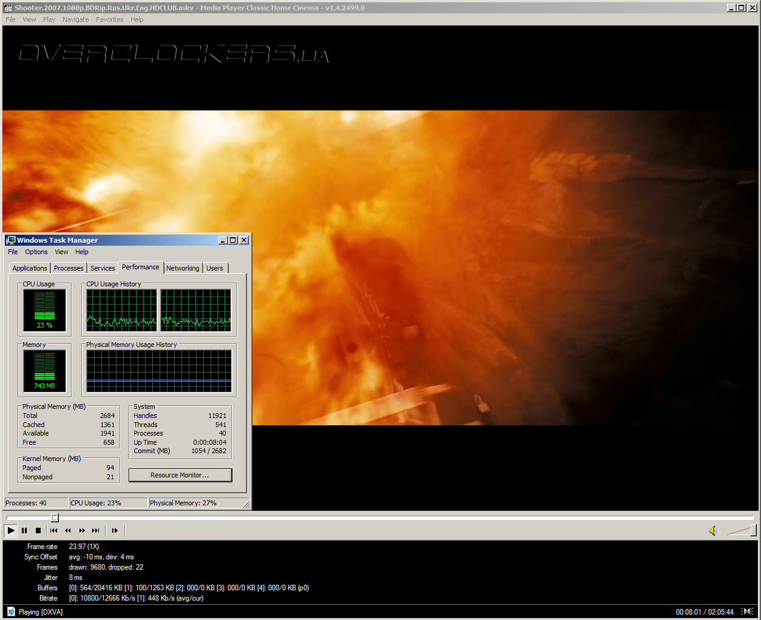Maximize the Media Player Classic window
This screenshot has height=620, width=761.
tap(741, 8)
